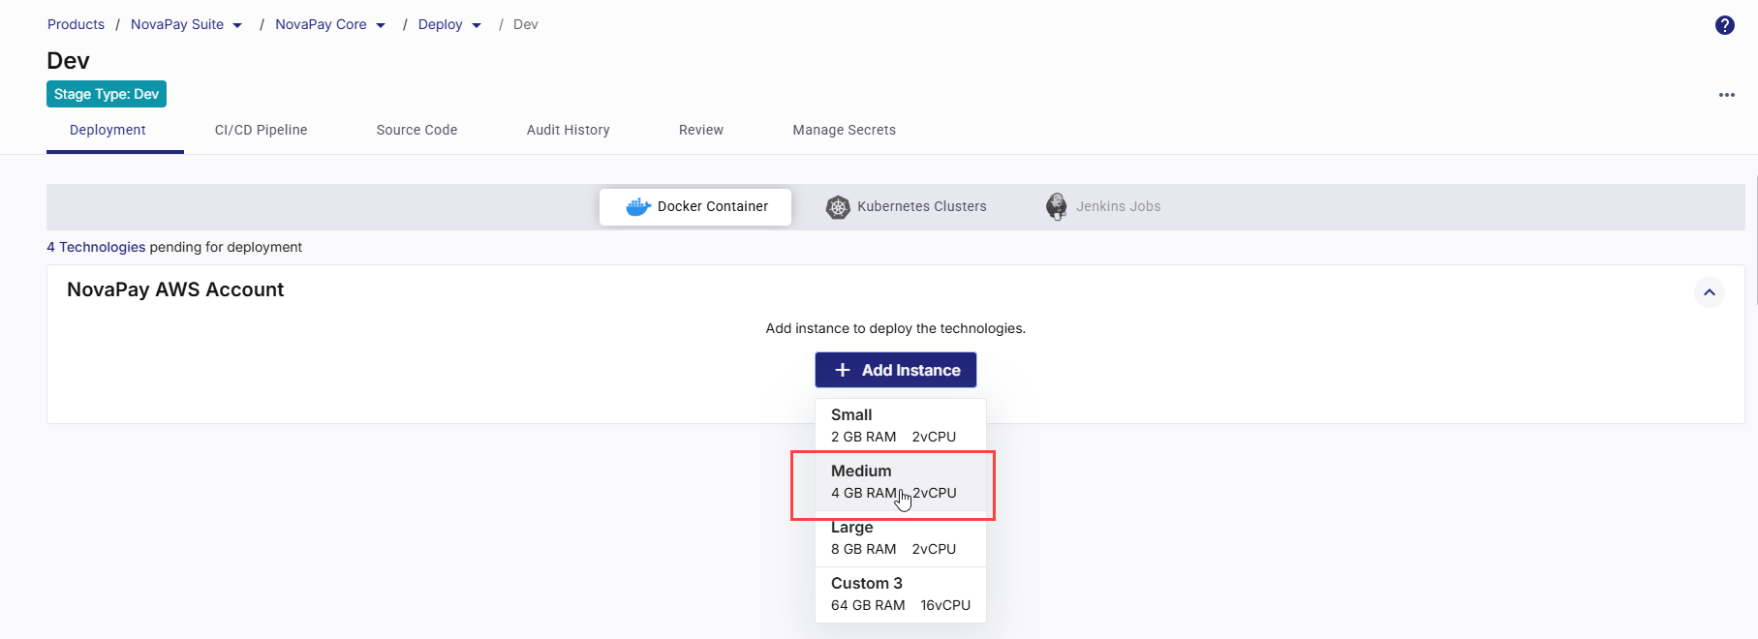
Task: Open the Audit History tab
Action: coord(568,130)
